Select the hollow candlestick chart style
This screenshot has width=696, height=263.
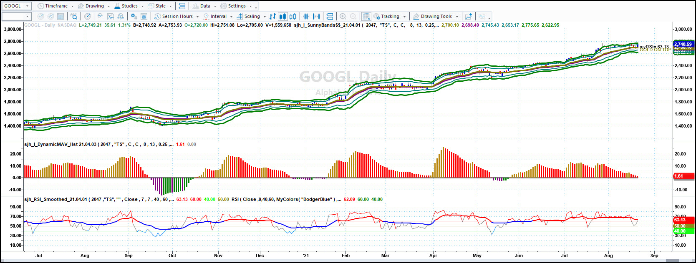(x=293, y=16)
